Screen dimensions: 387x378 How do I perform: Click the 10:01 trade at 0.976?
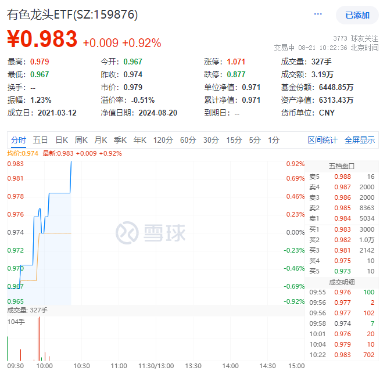click(x=342, y=334)
